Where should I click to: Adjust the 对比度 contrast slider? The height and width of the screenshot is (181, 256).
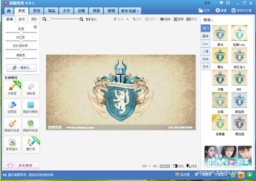coord(21,41)
